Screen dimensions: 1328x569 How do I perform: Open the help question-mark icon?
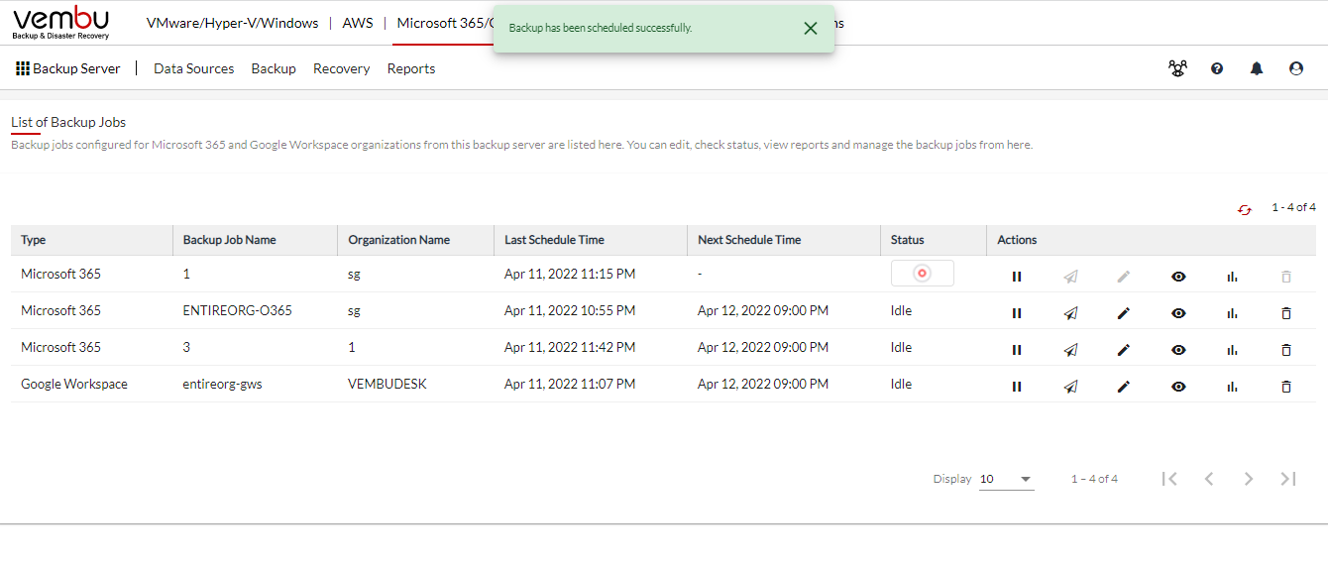[x=1217, y=68]
